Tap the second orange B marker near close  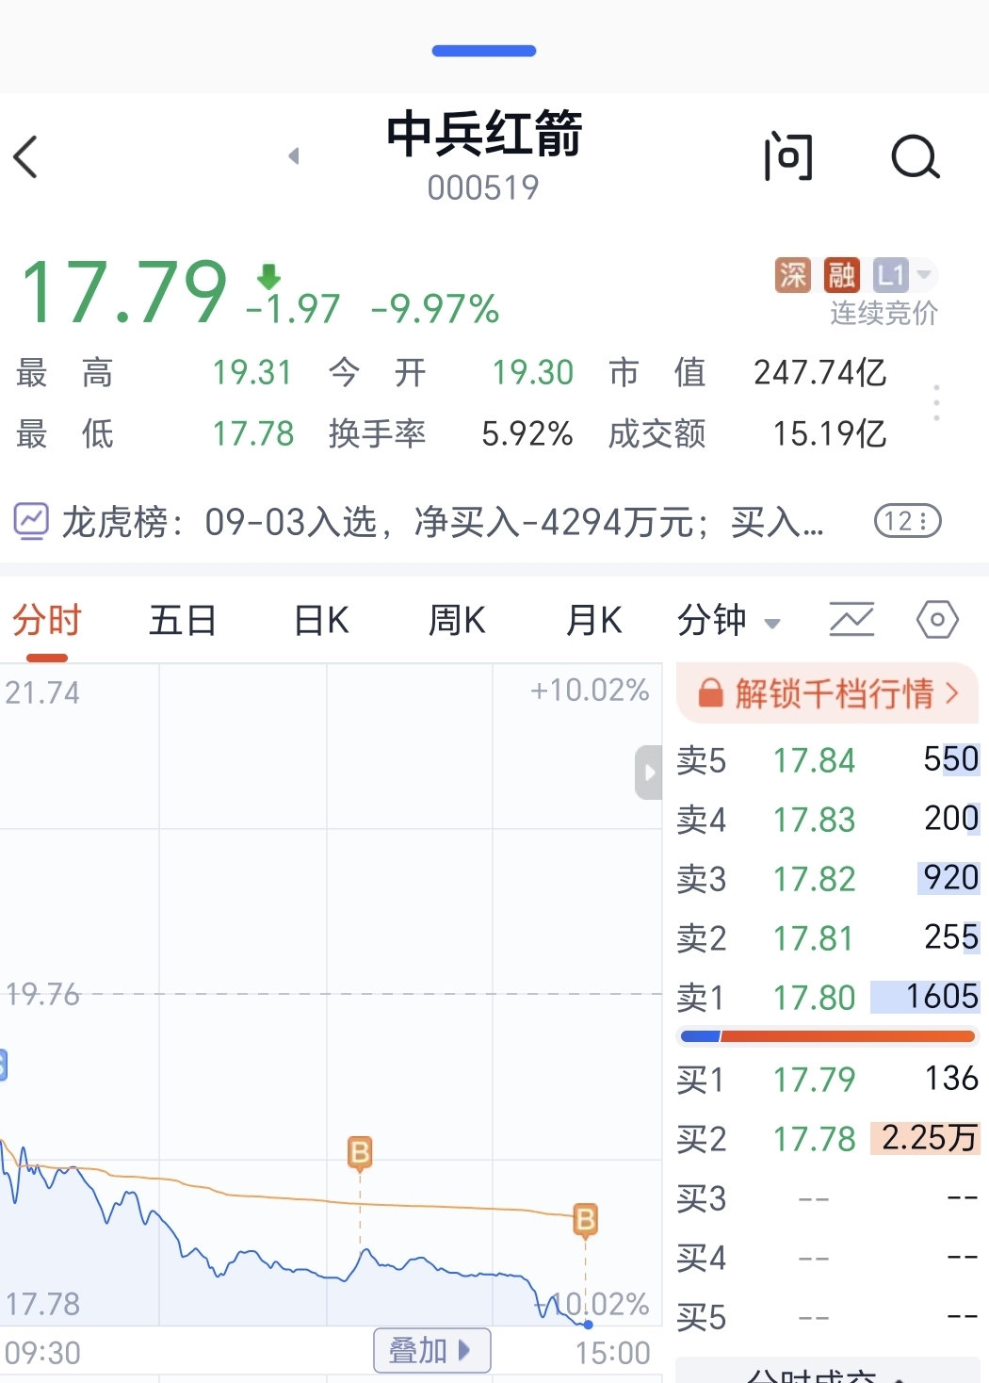pyautogui.click(x=585, y=1220)
